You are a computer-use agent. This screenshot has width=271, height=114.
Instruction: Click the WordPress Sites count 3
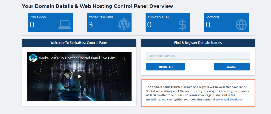tap(91, 25)
